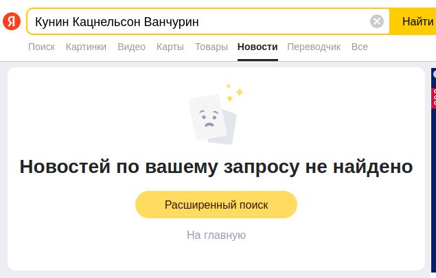Click the Yandex logo icon

pyautogui.click(x=12, y=21)
